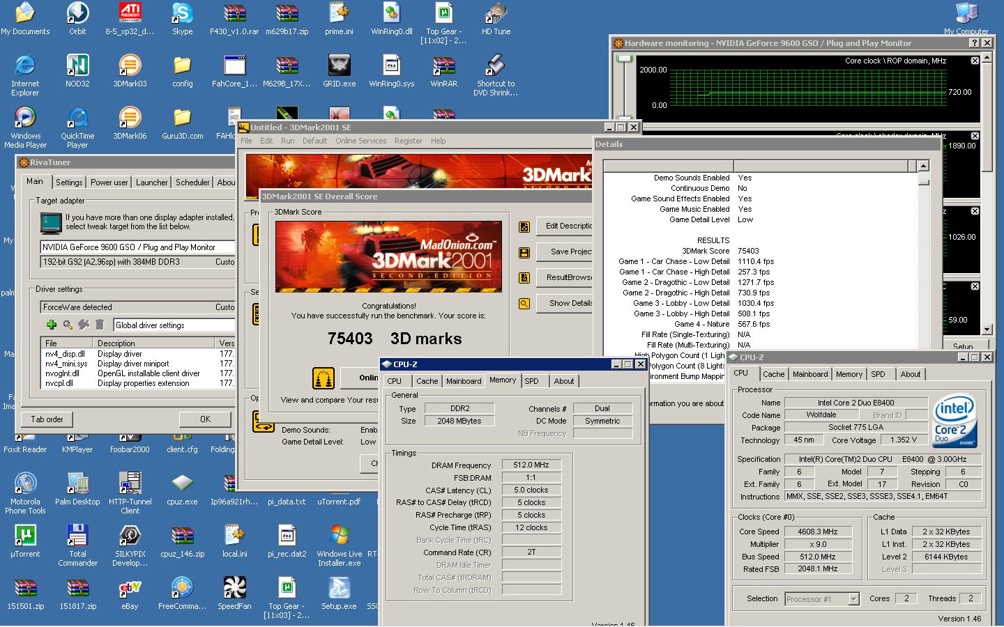Viewport: 1004px width, 627px height.
Task: Click RivaTuner add profile green plus icon
Action: click(51, 325)
